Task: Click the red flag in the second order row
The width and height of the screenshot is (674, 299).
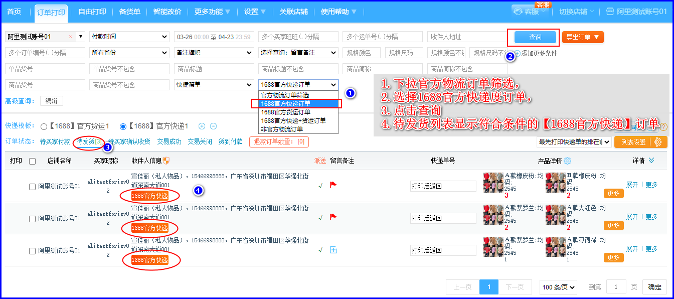Action: click(333, 217)
